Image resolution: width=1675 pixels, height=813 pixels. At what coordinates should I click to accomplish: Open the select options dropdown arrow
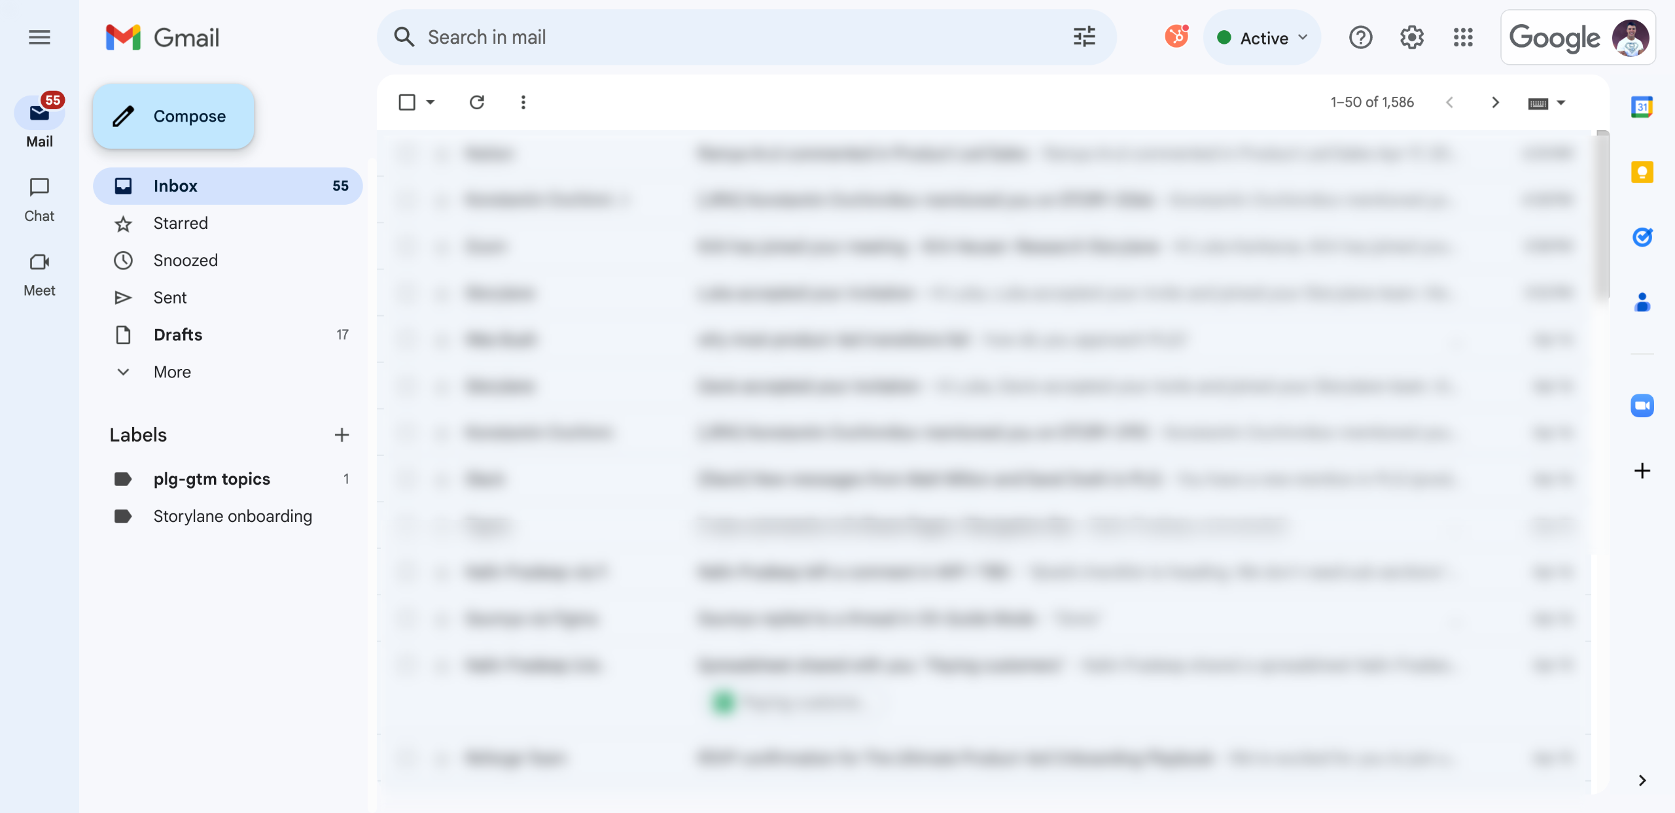click(x=431, y=102)
